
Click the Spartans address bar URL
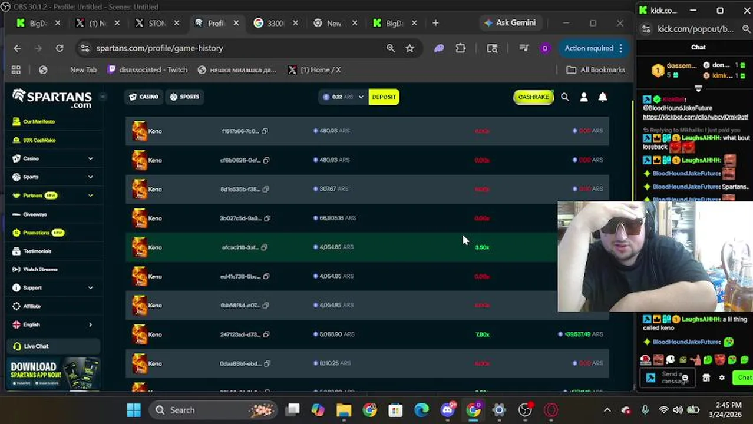coord(160,48)
